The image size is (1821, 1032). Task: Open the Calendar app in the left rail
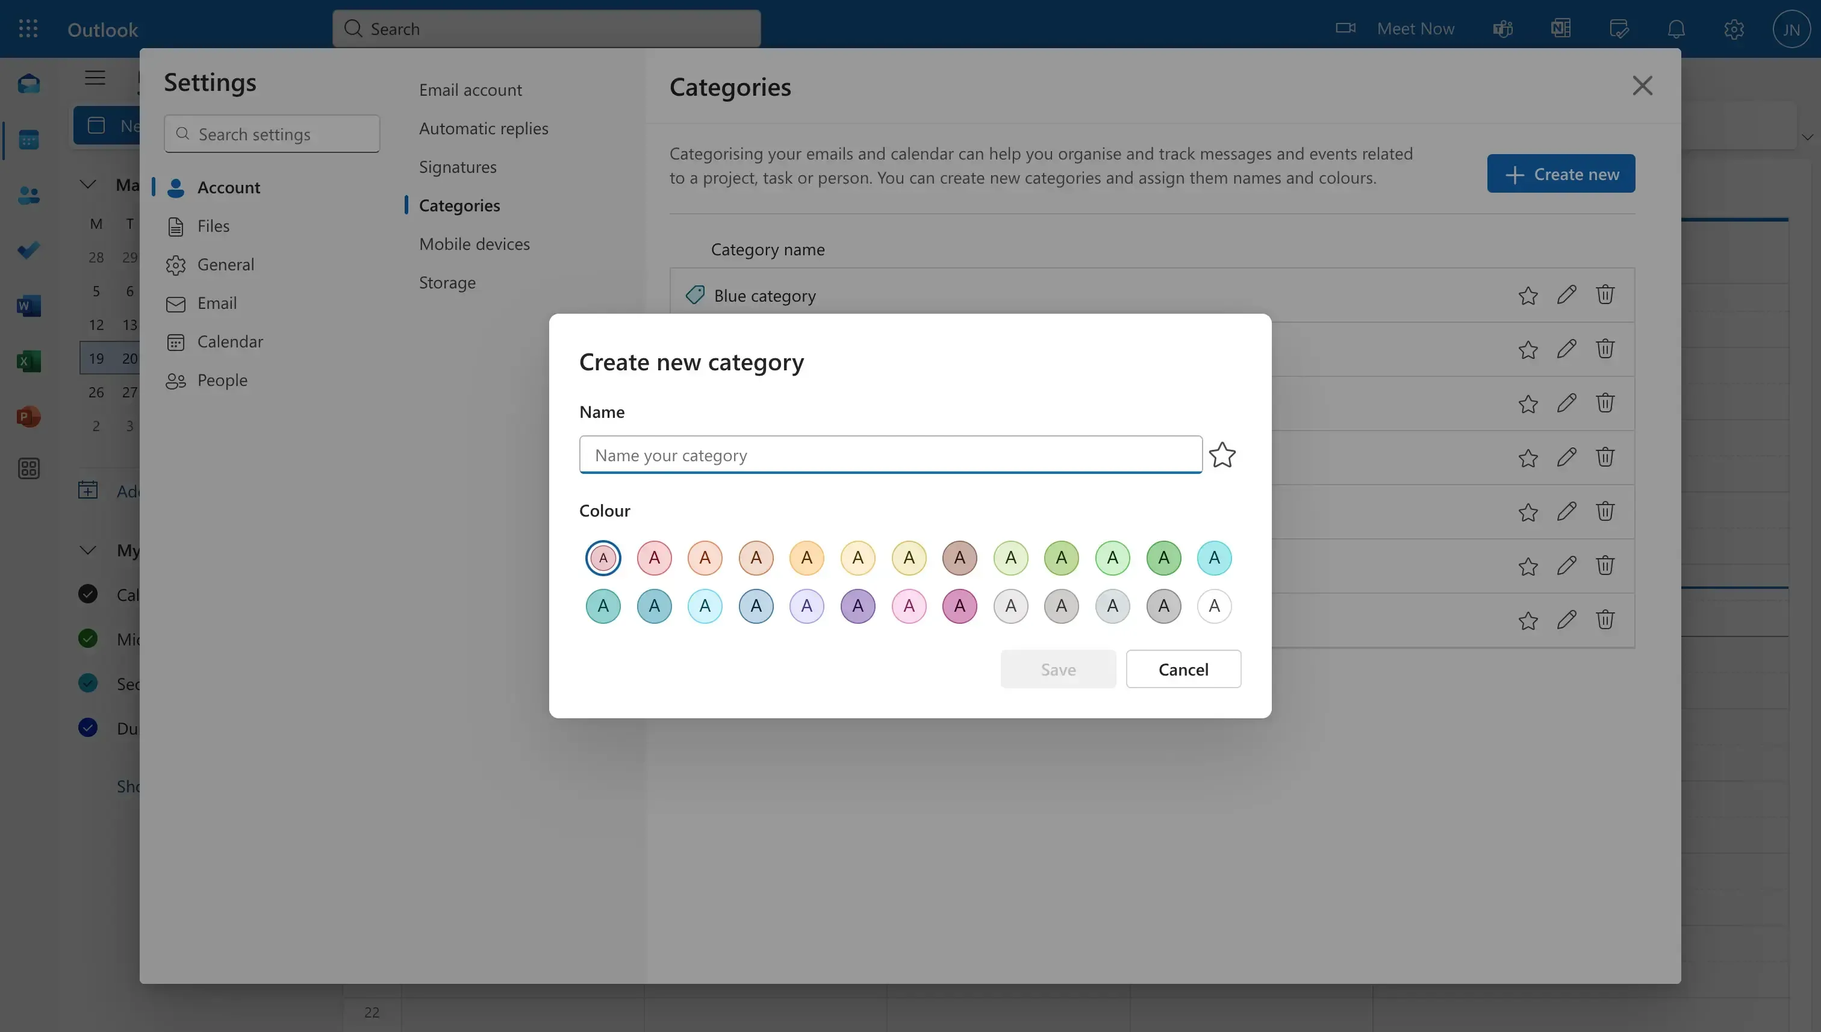(x=28, y=140)
